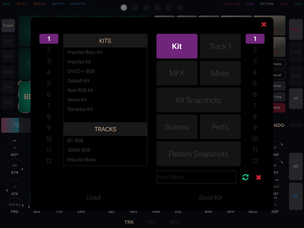
Task: Select the MFX category button
Action: tap(177, 73)
